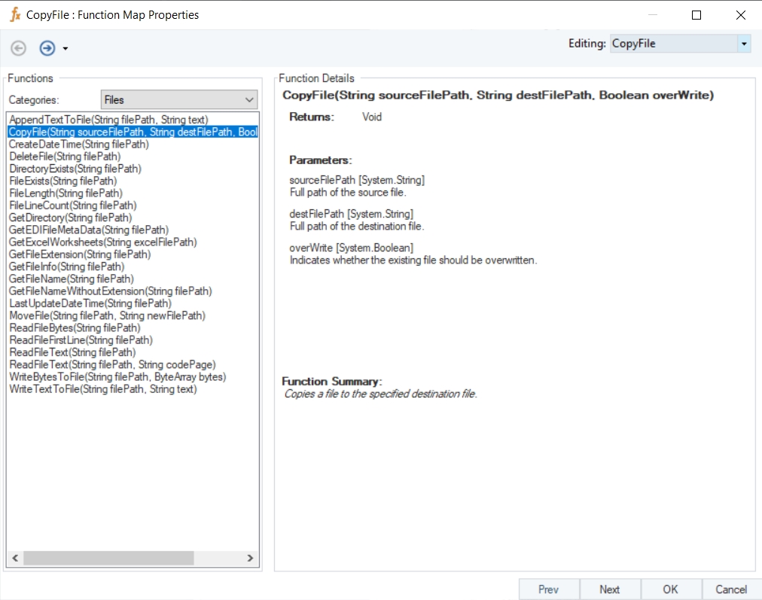This screenshot has width=762, height=600.
Task: Expand the Editing CopyFile combo box
Action: (x=744, y=44)
